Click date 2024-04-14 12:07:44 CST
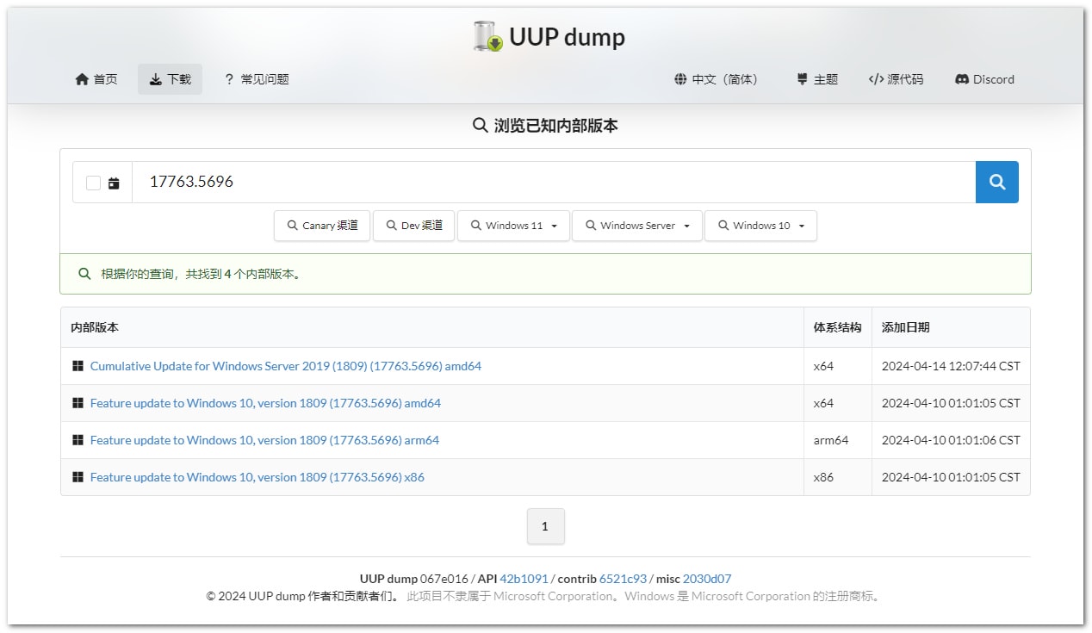The height and width of the screenshot is (633, 1092). (x=951, y=366)
